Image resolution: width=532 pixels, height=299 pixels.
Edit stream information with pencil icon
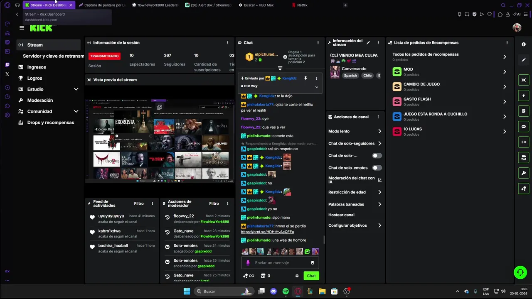click(368, 43)
